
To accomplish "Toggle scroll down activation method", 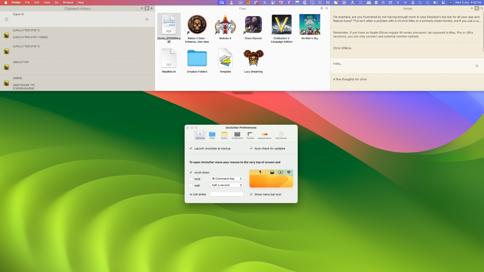I will click(191, 172).
